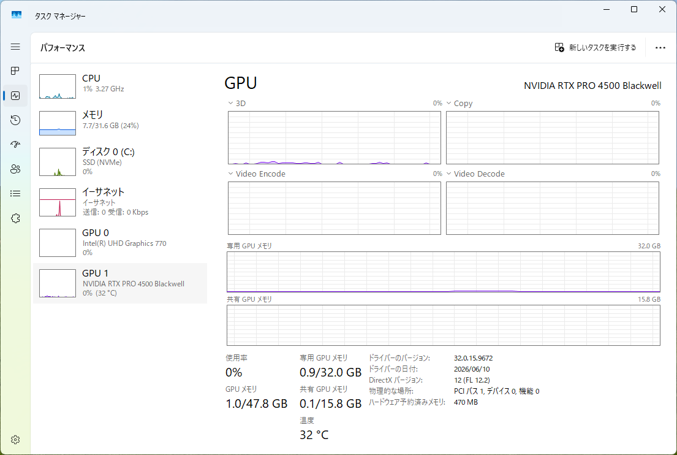Image resolution: width=677 pixels, height=455 pixels.
Task: Select the メモリ performance item
Action: point(120,123)
